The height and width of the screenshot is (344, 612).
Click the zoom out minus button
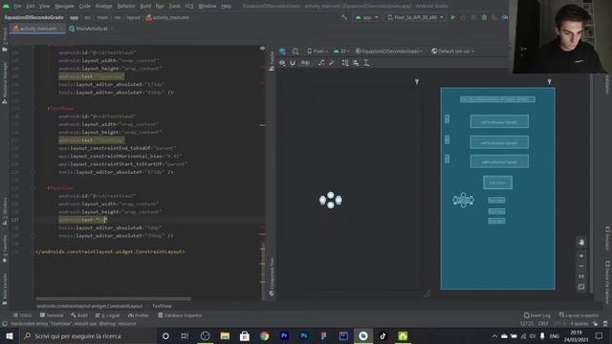581,266
